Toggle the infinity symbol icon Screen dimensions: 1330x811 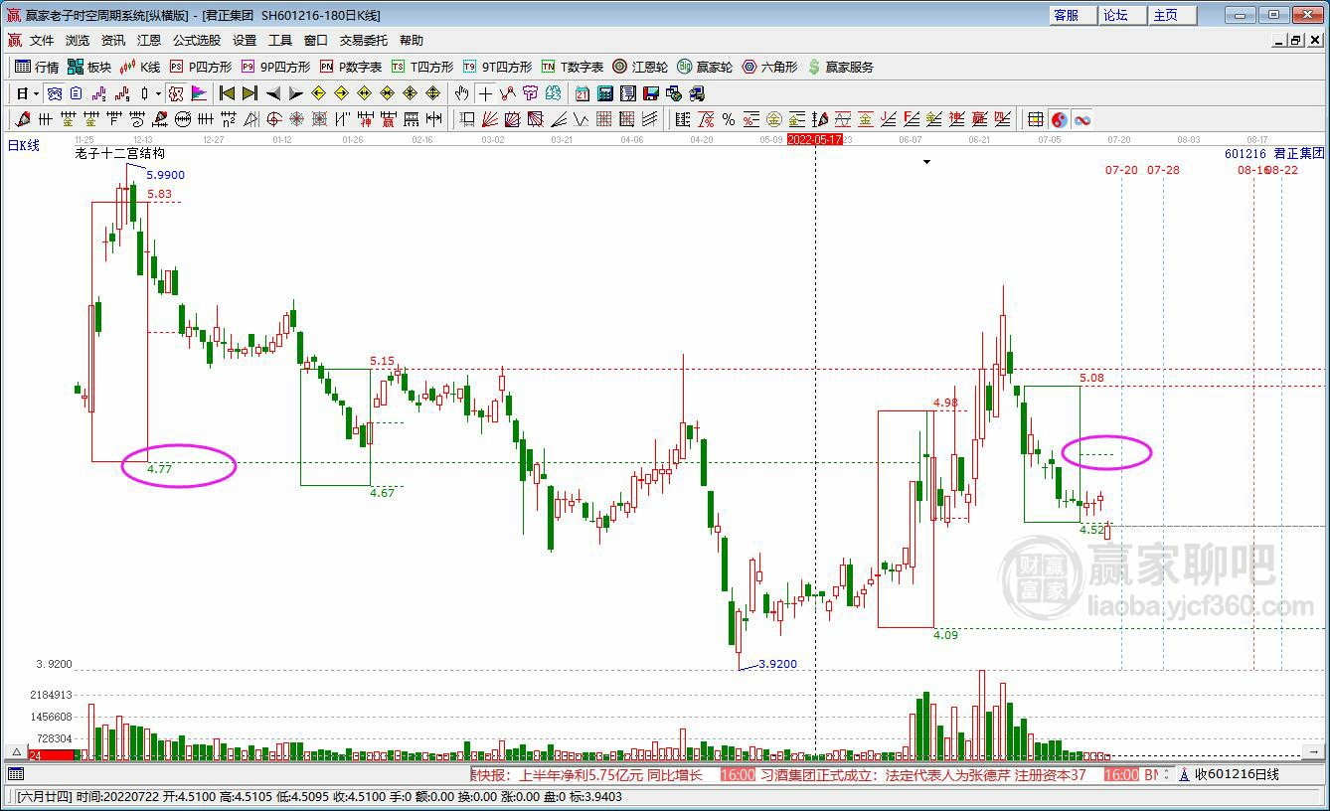pos(1081,119)
